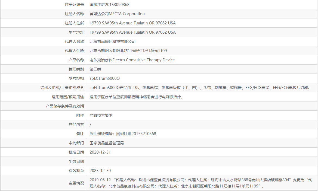This screenshot has width=318, height=191.
Task: Select expiry date 2025-12-30
Action: pyautogui.click(x=100, y=171)
